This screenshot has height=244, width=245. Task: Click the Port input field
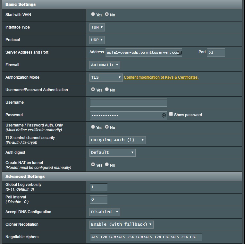[x=215, y=52]
